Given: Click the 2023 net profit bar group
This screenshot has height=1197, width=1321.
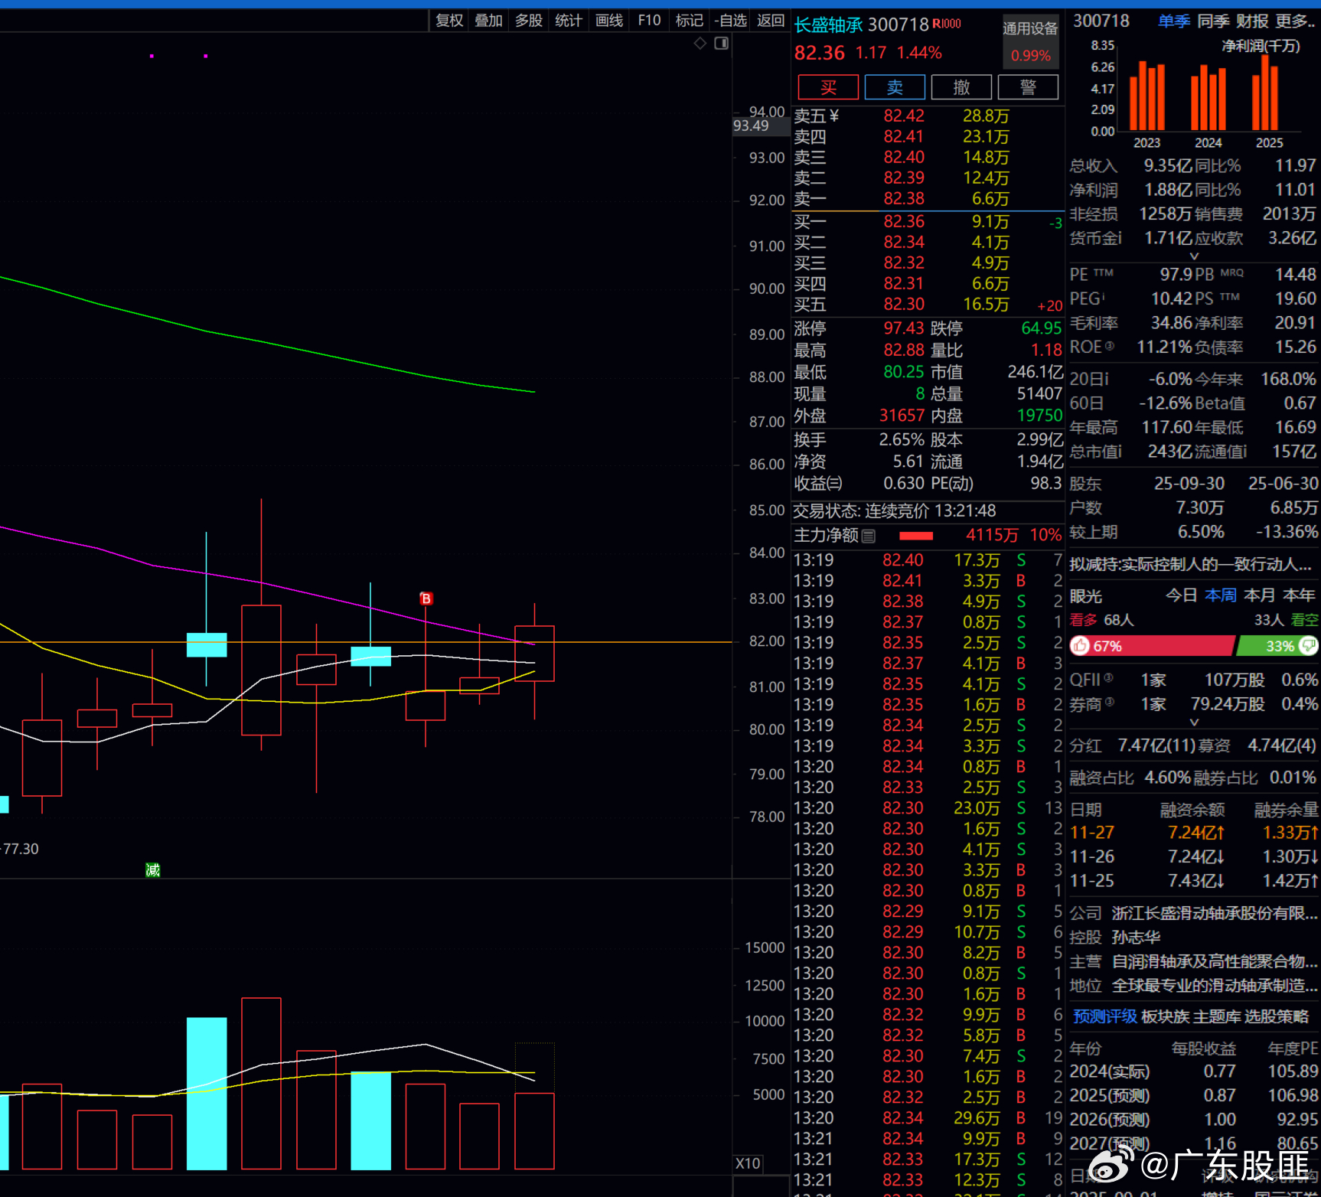Looking at the screenshot, I should (x=1147, y=96).
